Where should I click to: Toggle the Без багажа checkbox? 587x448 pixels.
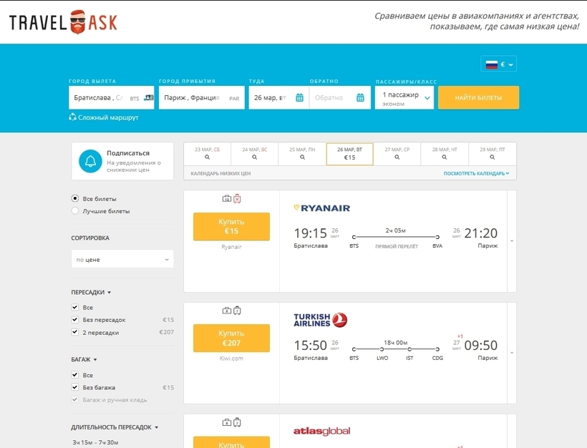(x=75, y=387)
